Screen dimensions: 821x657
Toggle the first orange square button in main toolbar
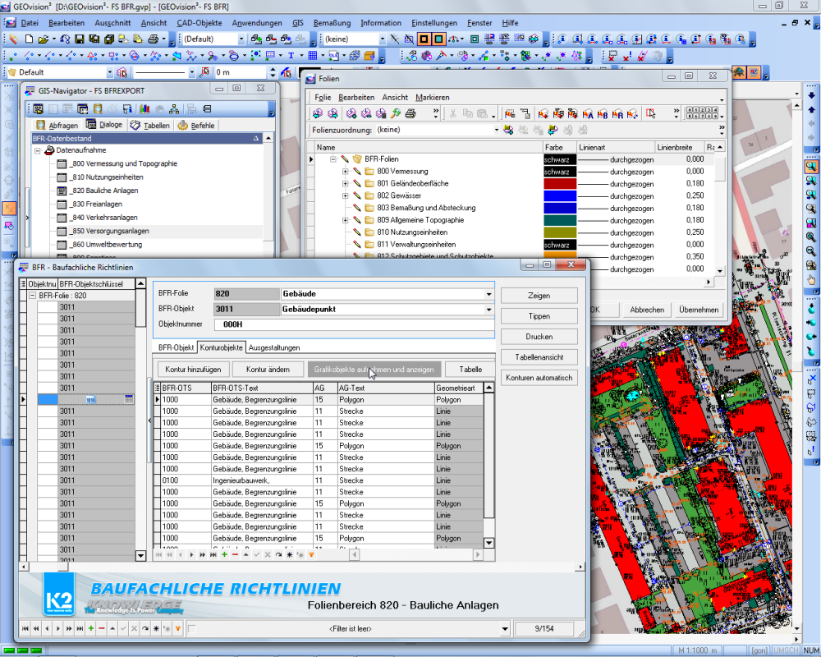[424, 39]
